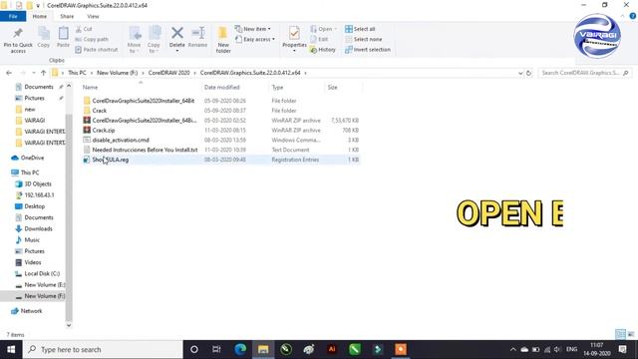Click Edit in the ribbon

[x=319, y=39]
